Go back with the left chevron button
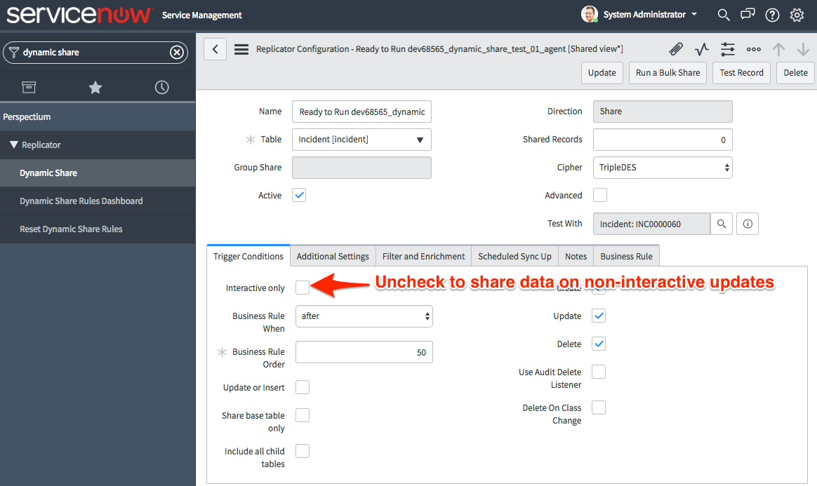 (215, 49)
